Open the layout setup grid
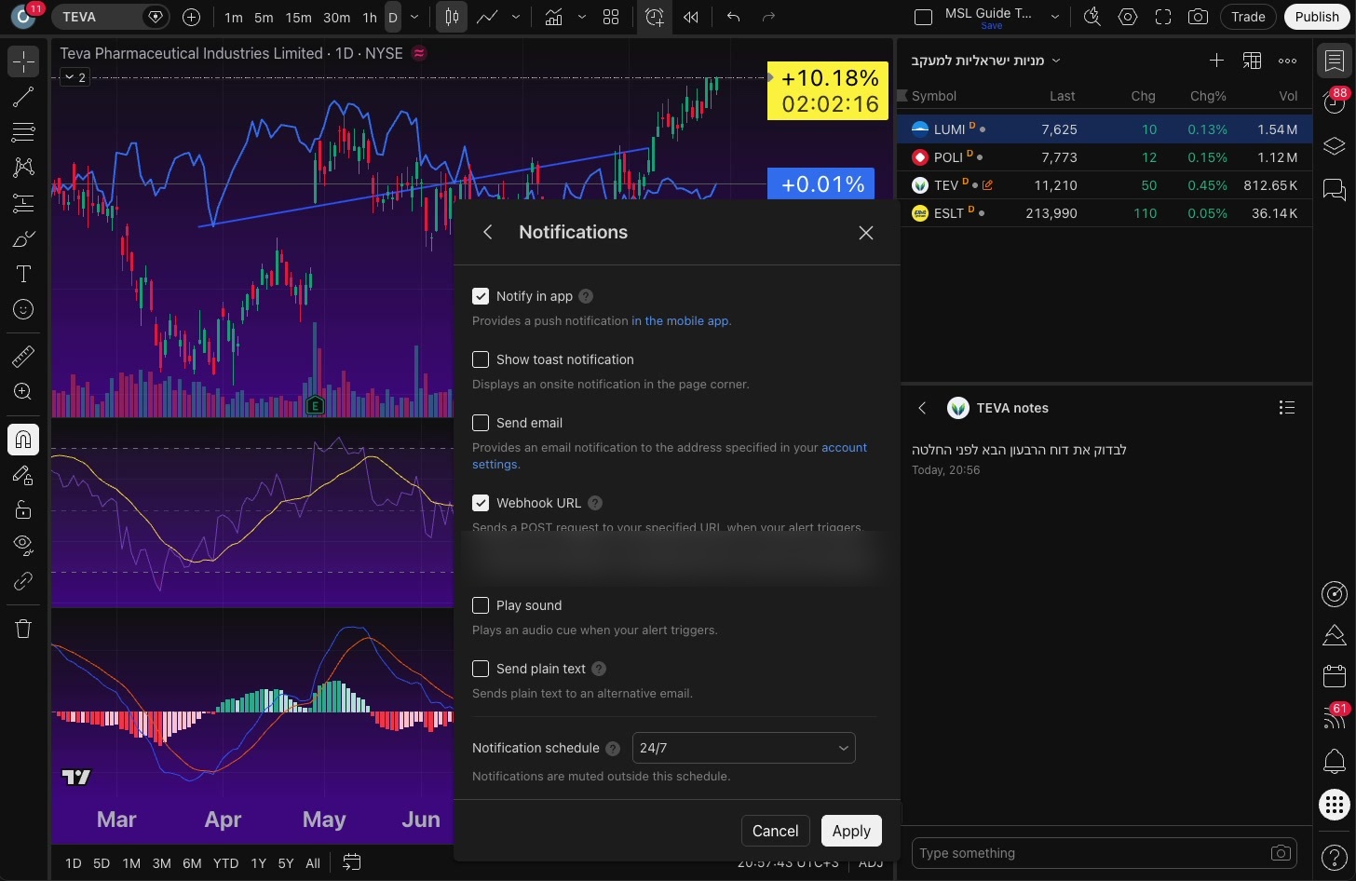 tap(611, 17)
